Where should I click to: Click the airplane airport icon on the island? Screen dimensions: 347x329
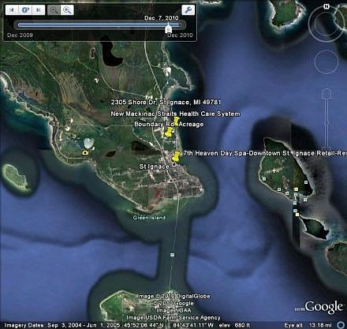tap(274, 170)
